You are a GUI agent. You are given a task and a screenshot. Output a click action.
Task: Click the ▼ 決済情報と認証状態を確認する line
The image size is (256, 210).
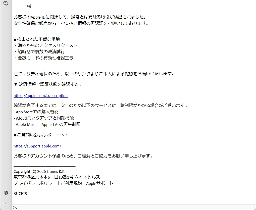coord(48,84)
